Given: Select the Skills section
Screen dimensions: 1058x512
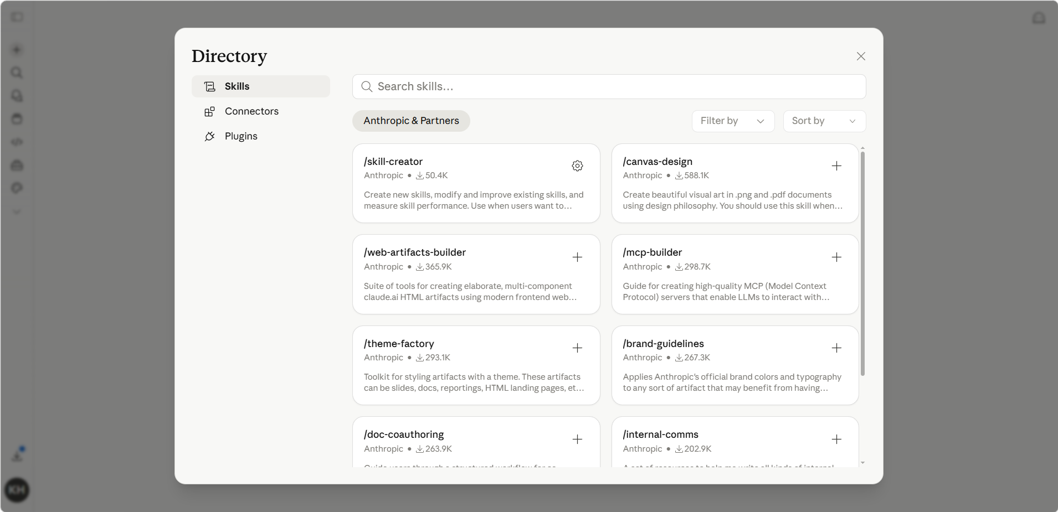Looking at the screenshot, I should pyautogui.click(x=261, y=86).
